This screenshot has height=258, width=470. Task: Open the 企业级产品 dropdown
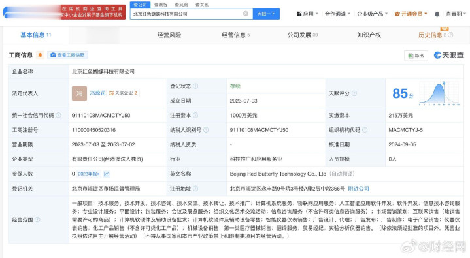click(x=373, y=14)
